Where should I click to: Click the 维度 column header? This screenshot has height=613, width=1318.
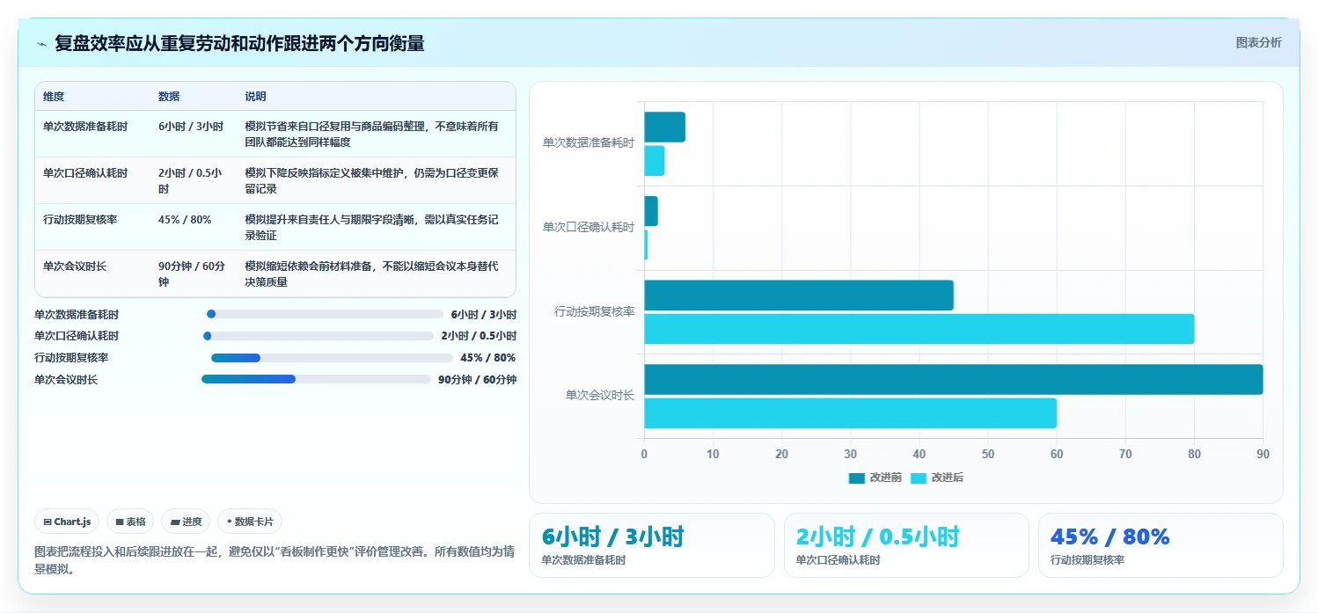click(54, 97)
